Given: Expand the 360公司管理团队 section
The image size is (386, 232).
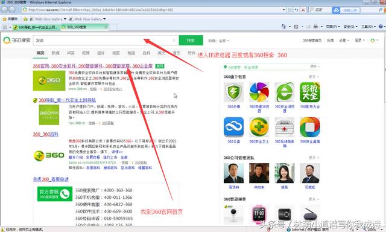Looking at the screenshot, I should pyautogui.click(x=314, y=158).
